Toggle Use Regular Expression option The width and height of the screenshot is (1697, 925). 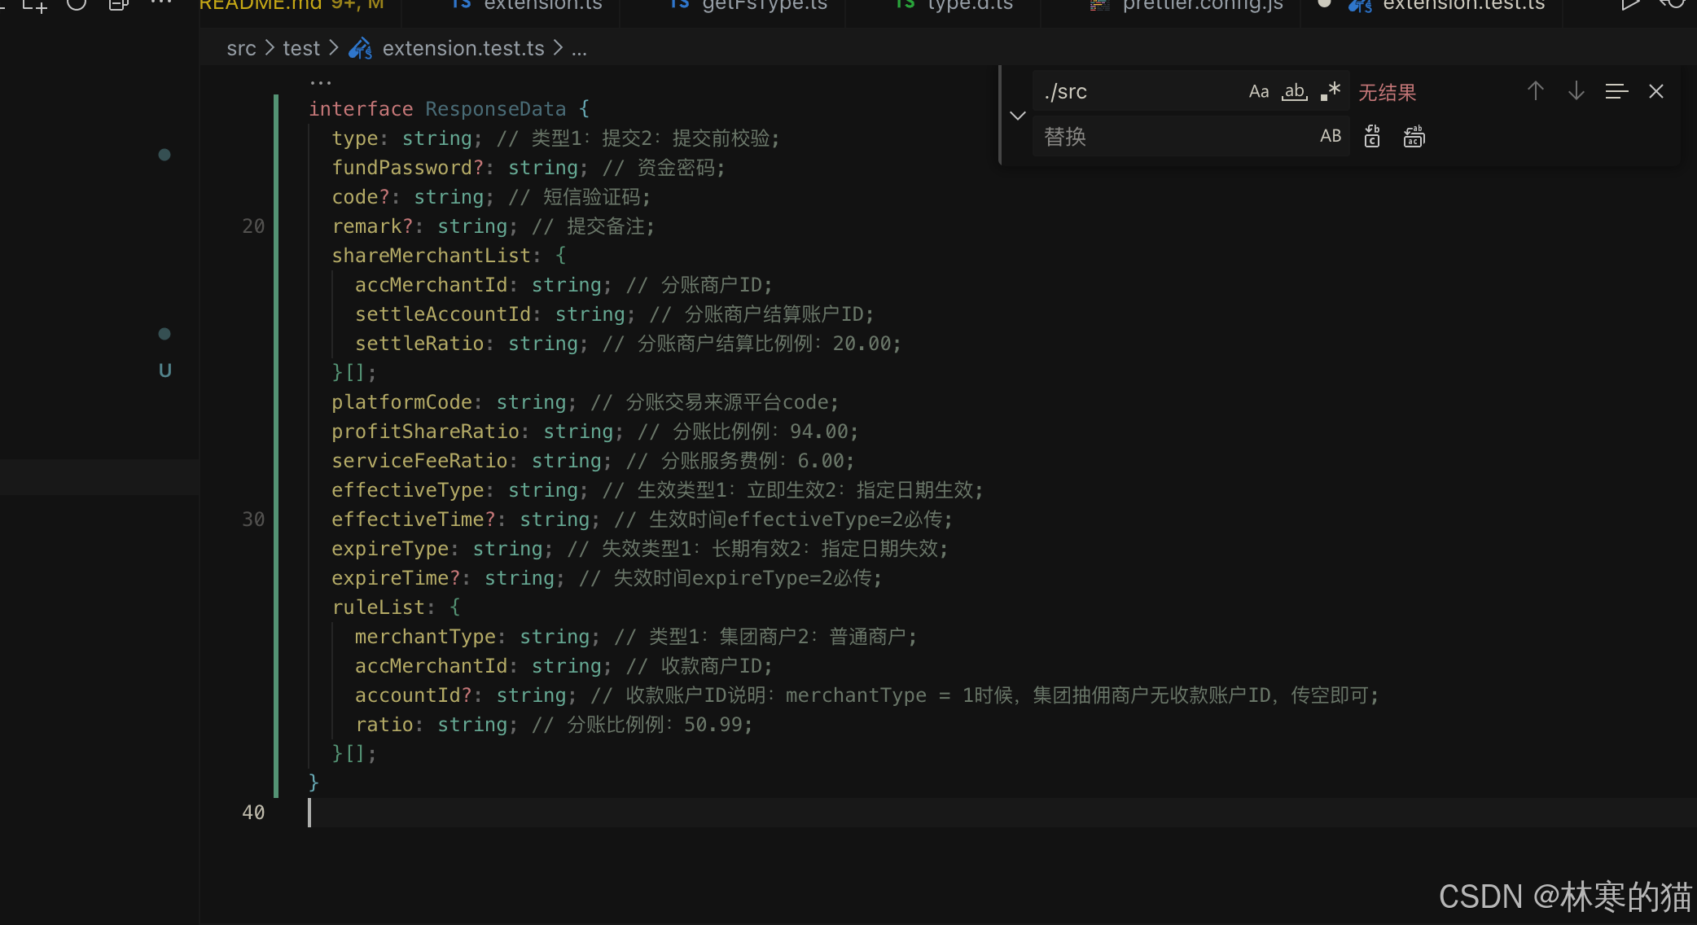(1330, 92)
